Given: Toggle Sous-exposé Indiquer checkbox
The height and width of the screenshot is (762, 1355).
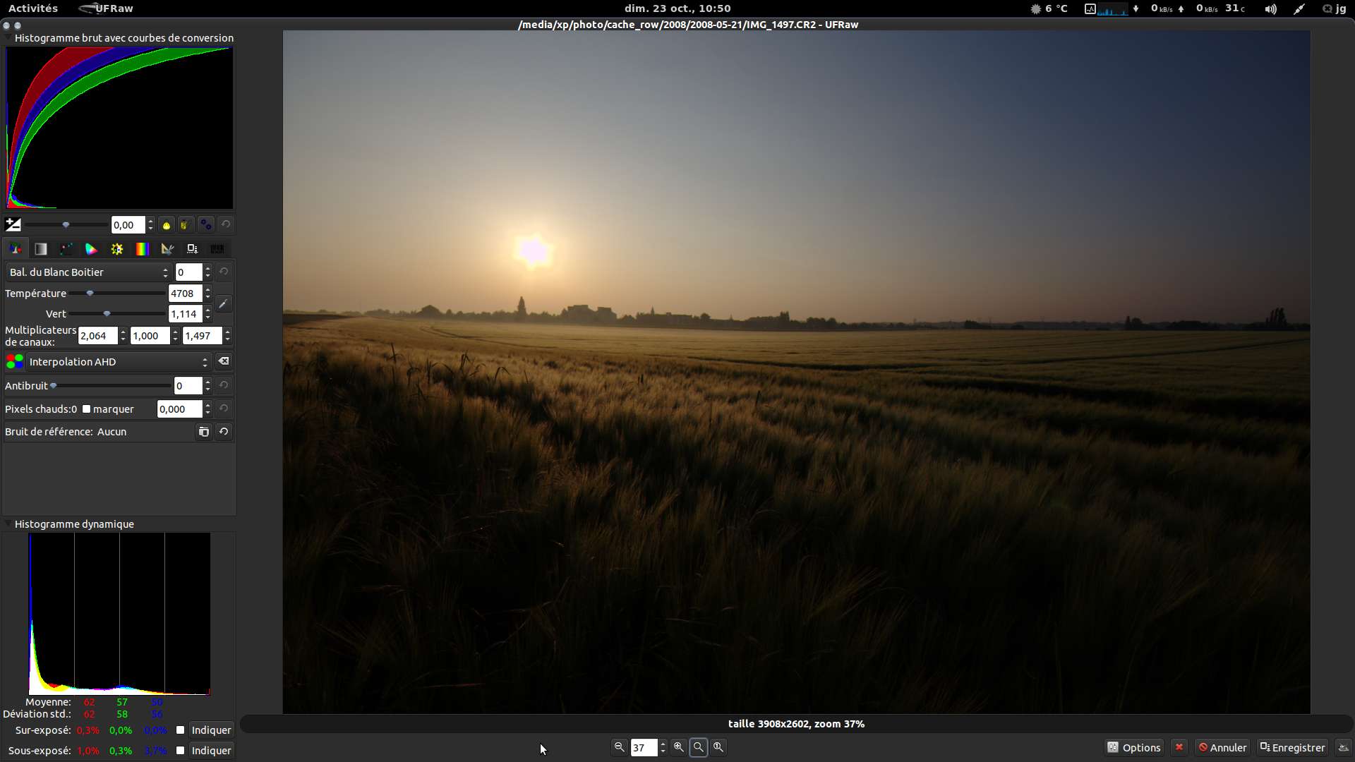Looking at the screenshot, I should (x=181, y=751).
